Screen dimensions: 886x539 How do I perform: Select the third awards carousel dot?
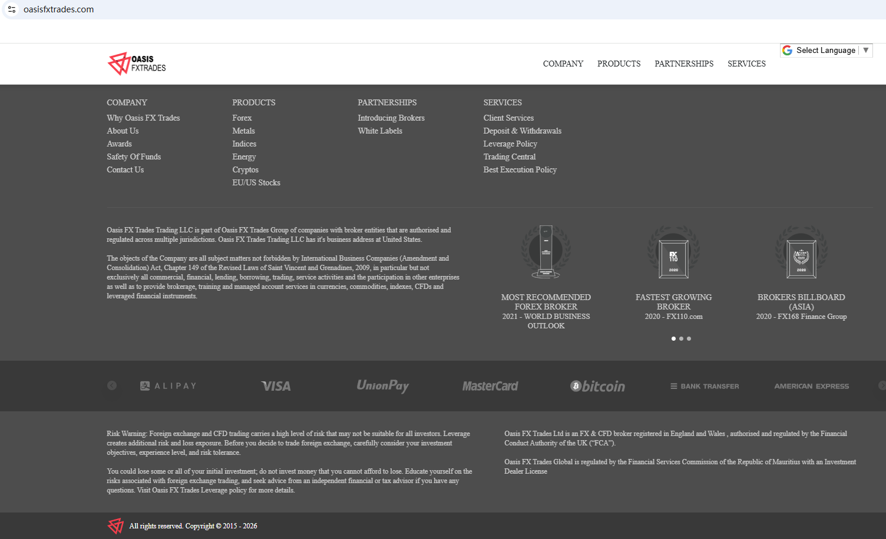(689, 338)
